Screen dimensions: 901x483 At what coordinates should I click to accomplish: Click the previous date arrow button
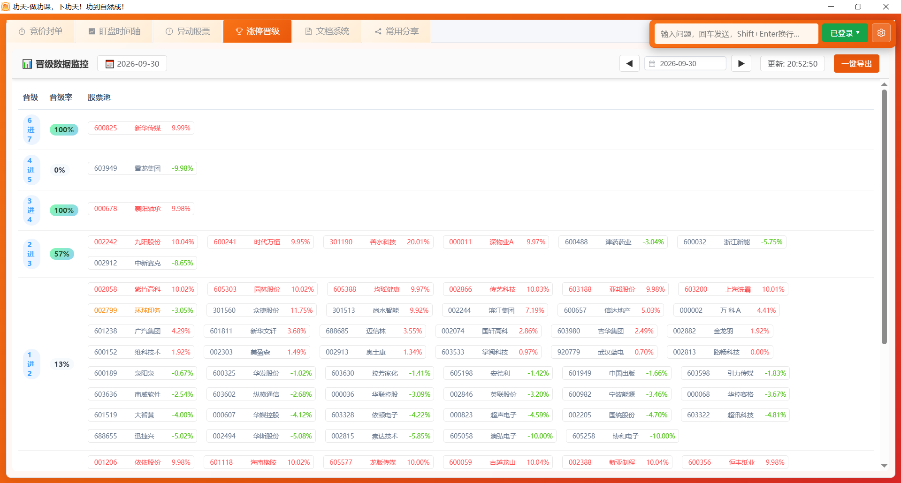point(629,64)
